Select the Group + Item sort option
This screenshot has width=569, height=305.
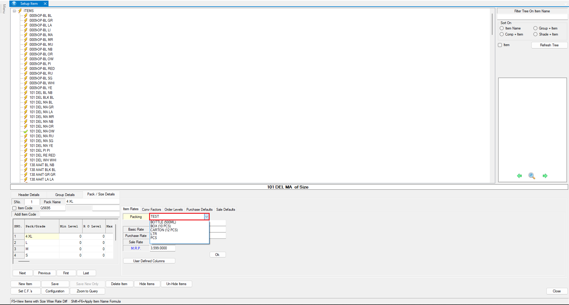tap(535, 28)
